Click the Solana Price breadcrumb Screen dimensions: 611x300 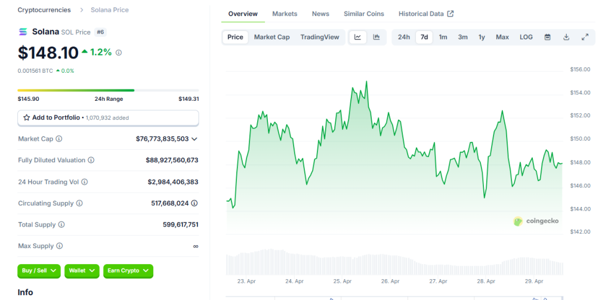click(x=110, y=10)
